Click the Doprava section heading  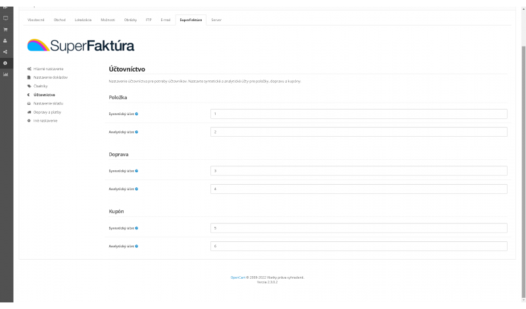118,154
